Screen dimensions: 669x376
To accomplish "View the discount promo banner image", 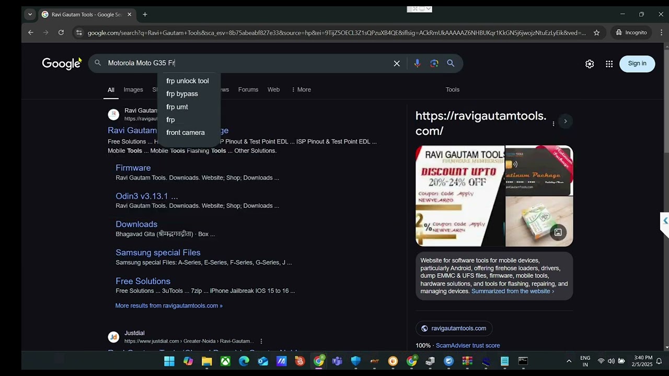I will (460, 196).
